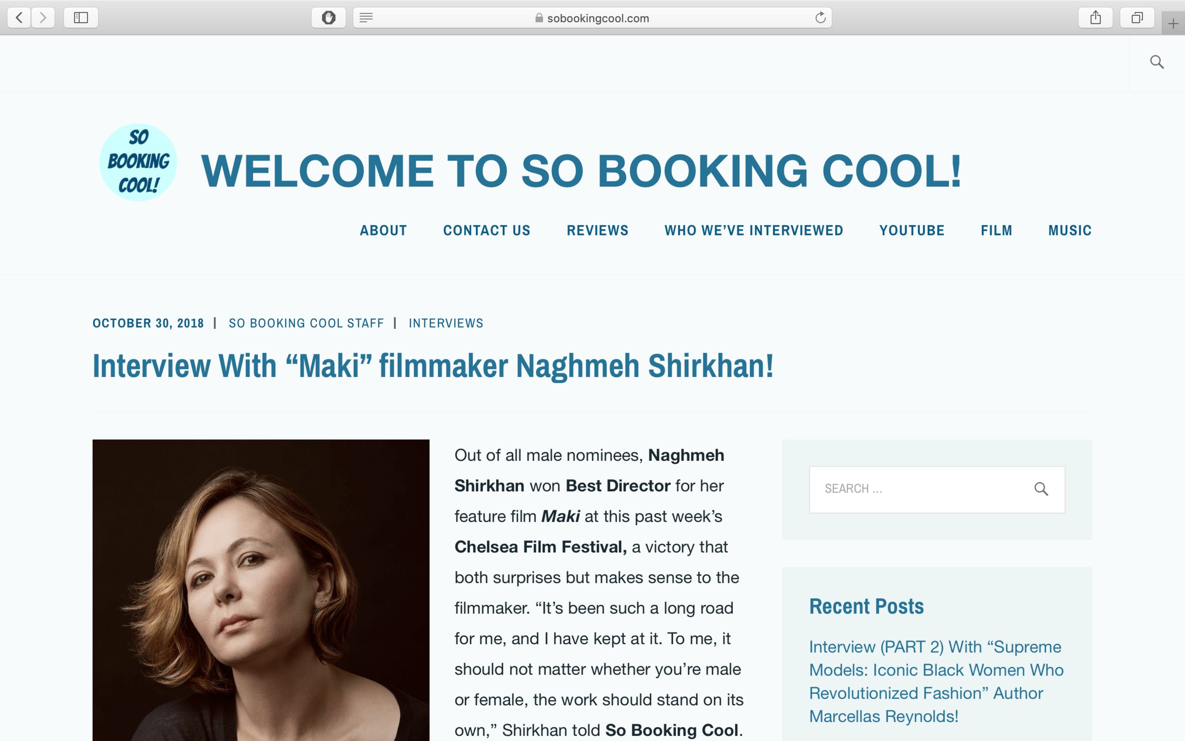The image size is (1185, 741).
Task: Open site search magnifier at page top
Action: pyautogui.click(x=1157, y=62)
